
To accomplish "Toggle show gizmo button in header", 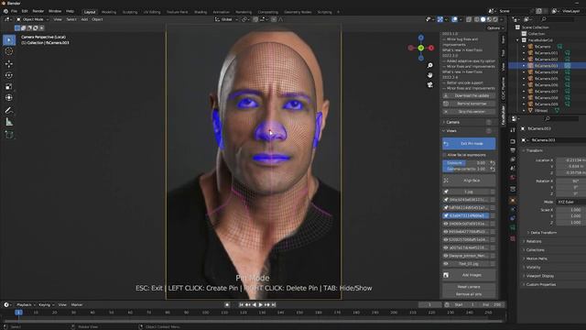I will pyautogui.click(x=440, y=19).
